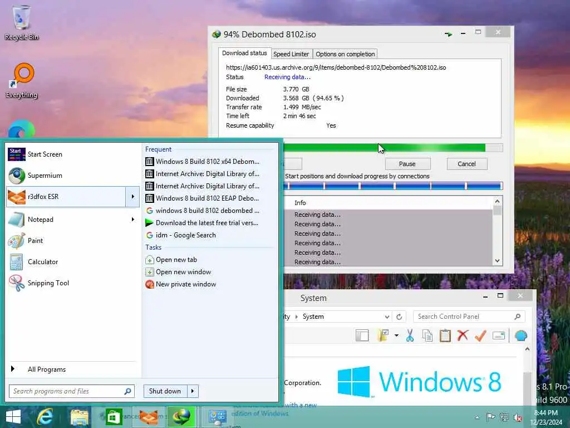Select the first Receiving data... connection row
The height and width of the screenshot is (428, 570).
pos(388,215)
